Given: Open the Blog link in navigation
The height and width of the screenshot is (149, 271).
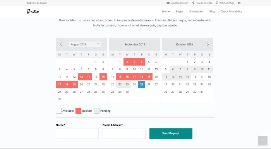Looking at the screenshot, I should 212,11.
